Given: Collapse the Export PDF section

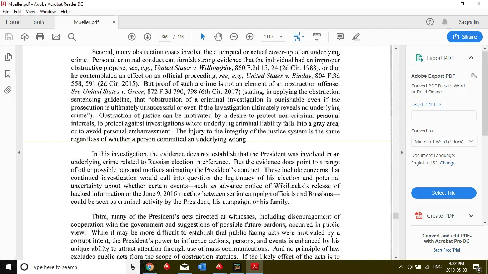Looking at the screenshot, I should 471,58.
